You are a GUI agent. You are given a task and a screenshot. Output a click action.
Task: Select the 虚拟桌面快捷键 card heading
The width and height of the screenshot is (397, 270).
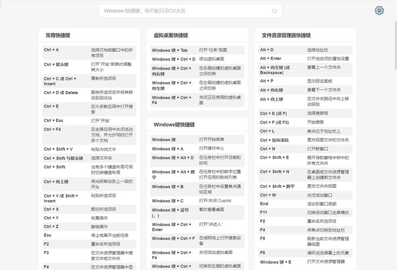click(x=171, y=35)
